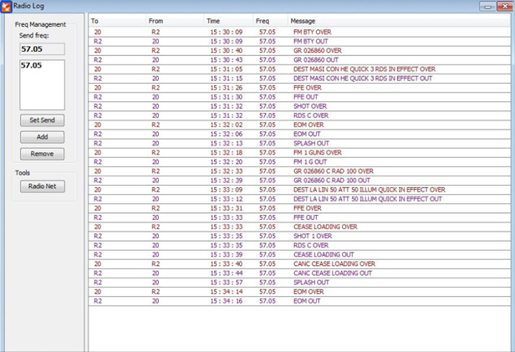Viewport: 515px width, 352px height.
Task: Close the Radio Log window
Action: tap(504, 6)
